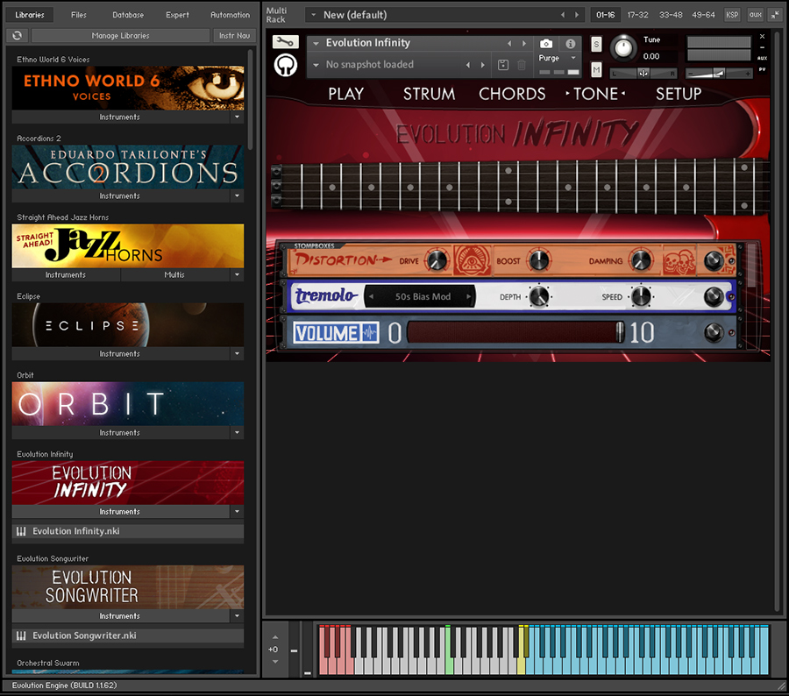This screenshot has height=696, width=789.
Task: Shift keyboard octave down arrow
Action: pos(275,661)
